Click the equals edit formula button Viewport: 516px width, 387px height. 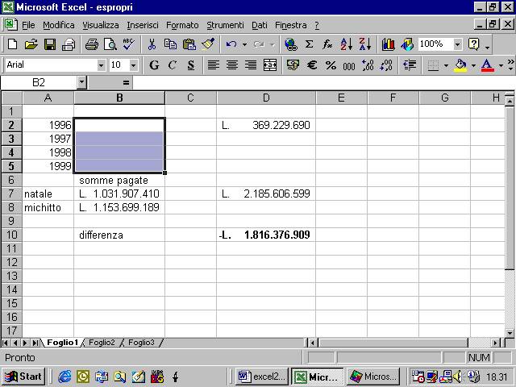click(x=126, y=82)
